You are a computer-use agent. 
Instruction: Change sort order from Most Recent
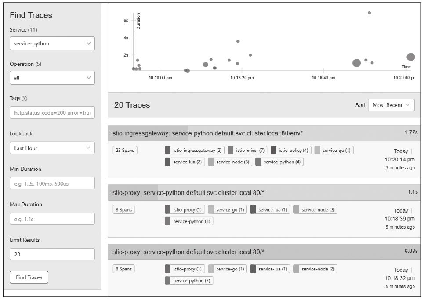click(391, 105)
